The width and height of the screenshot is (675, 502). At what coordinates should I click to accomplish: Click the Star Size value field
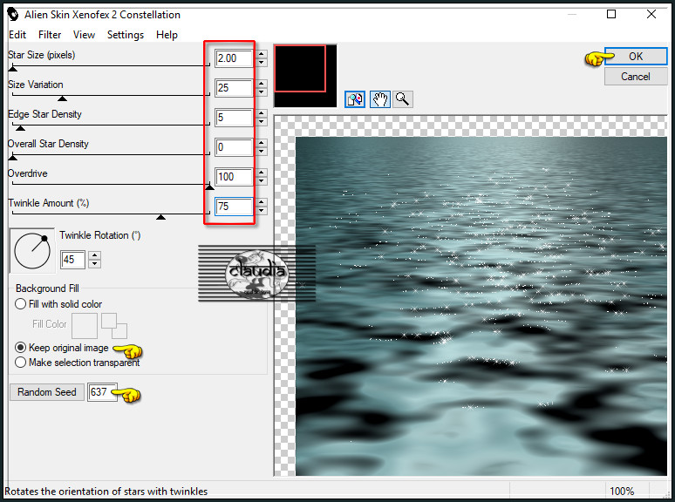[x=234, y=58]
